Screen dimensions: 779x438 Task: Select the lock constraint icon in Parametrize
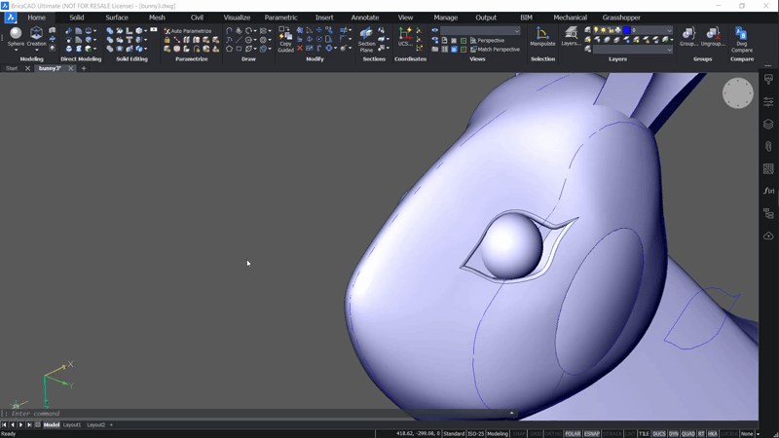pyautogui.click(x=167, y=40)
